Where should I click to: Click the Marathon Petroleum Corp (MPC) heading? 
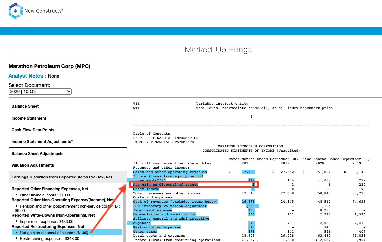pyautogui.click(x=49, y=66)
